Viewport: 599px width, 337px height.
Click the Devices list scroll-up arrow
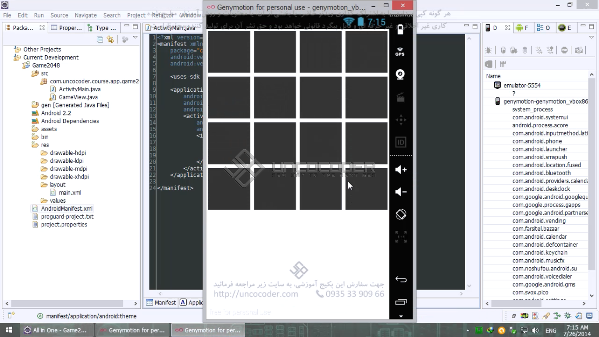coord(592,75)
